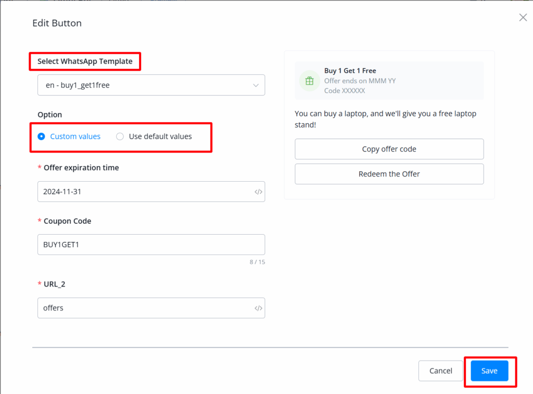Viewport: 533px width, 394px height.
Task: Click the laptop stand preview message text
Action: pyautogui.click(x=385, y=119)
